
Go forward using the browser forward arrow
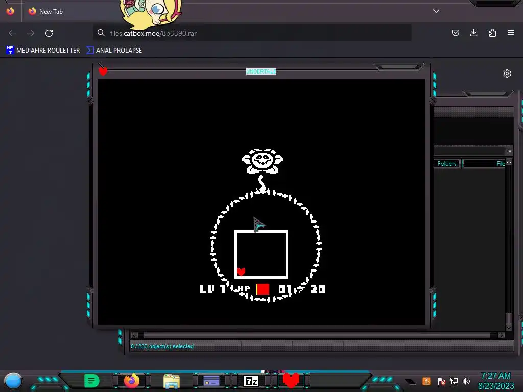click(x=31, y=33)
